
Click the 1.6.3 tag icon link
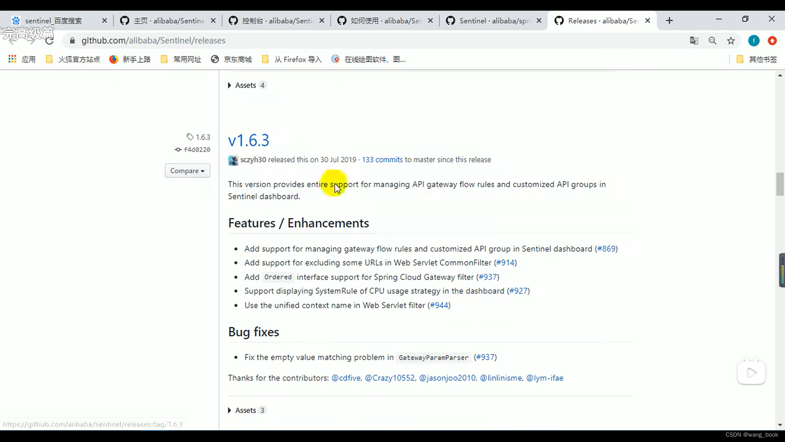click(x=198, y=137)
